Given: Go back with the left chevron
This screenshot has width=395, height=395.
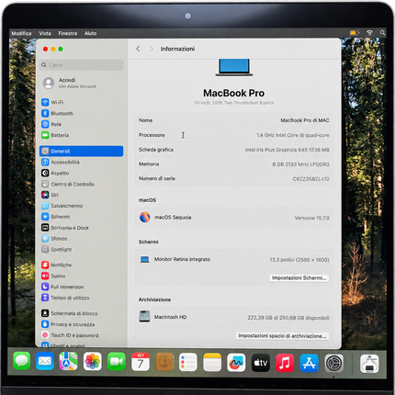Looking at the screenshot, I should click(x=138, y=49).
